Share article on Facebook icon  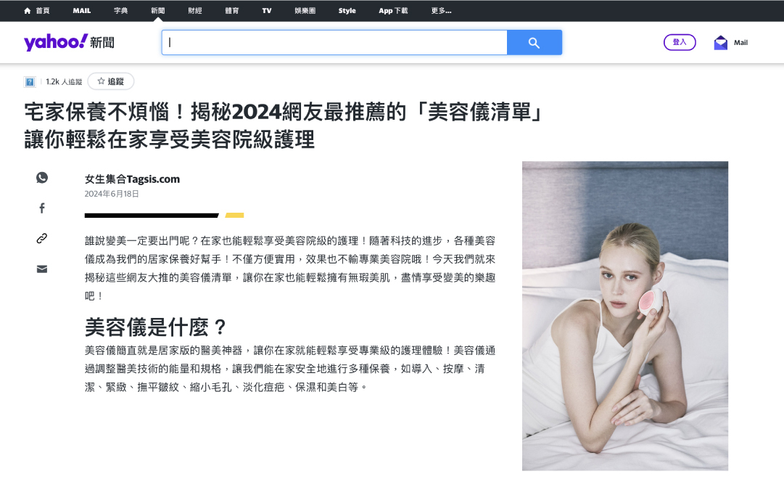tap(42, 208)
